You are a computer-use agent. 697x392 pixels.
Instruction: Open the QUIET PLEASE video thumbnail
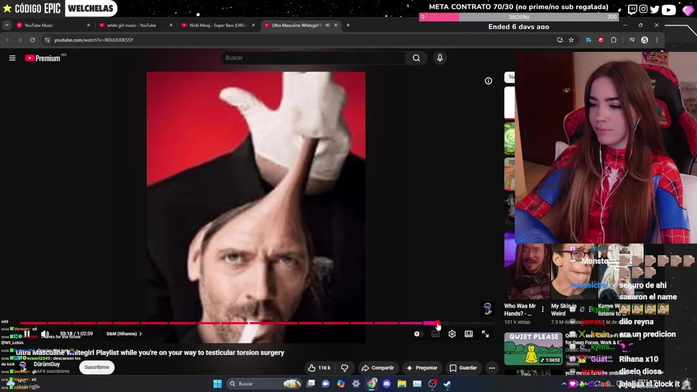tap(533, 348)
